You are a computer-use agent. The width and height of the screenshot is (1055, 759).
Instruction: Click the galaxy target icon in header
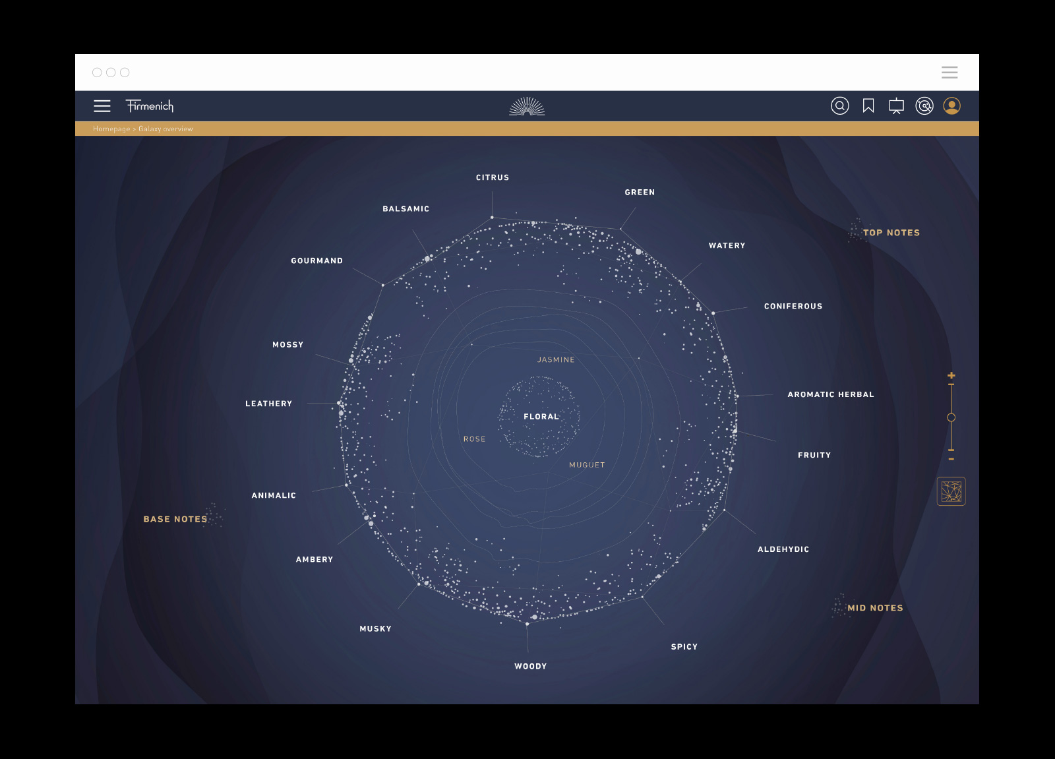[924, 106]
